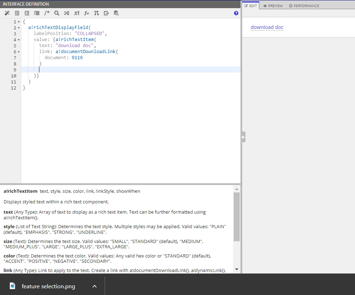Click the "download doc" string on line 5

(x=74, y=45)
